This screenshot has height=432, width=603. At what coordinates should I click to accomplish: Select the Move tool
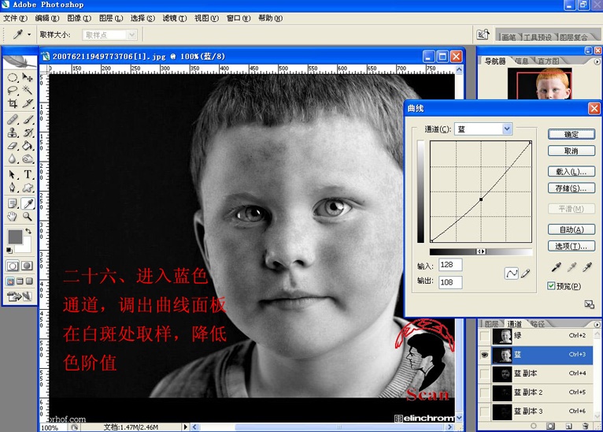[28, 77]
